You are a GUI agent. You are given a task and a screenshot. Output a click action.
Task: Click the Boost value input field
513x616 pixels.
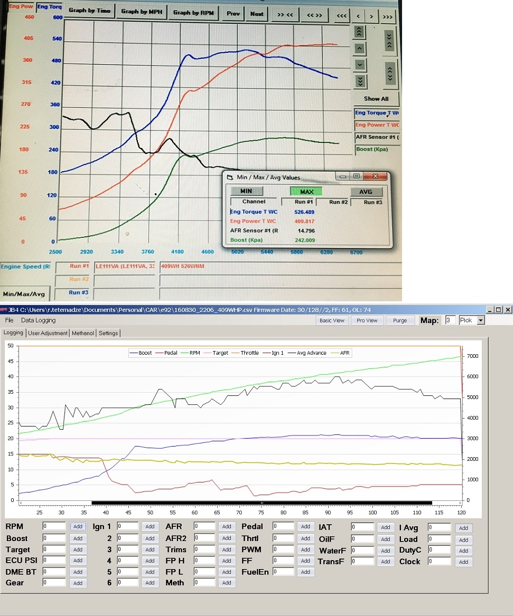coord(54,538)
